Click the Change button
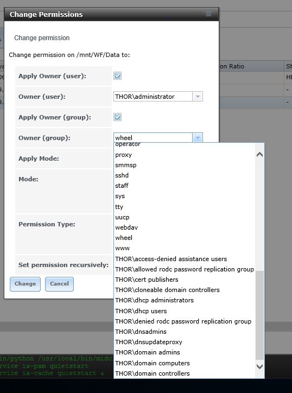 25,284
